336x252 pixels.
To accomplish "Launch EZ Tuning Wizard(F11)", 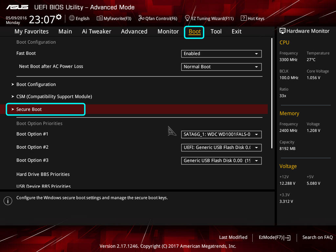I will click(212, 18).
